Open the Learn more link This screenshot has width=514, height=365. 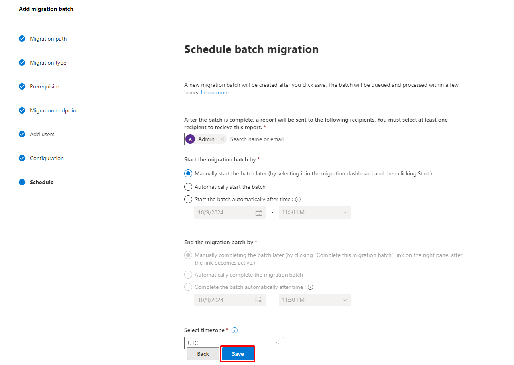215,92
